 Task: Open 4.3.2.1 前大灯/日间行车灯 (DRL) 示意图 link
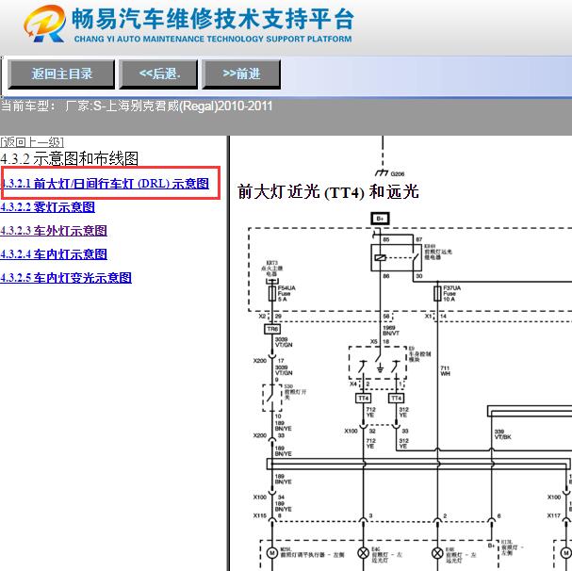point(105,183)
